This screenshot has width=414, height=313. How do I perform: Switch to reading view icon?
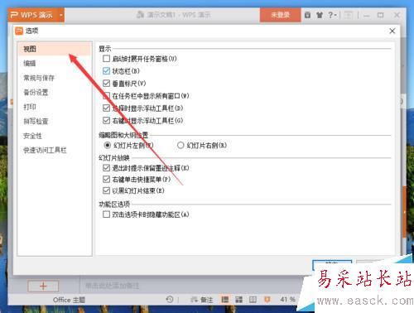pos(253,300)
